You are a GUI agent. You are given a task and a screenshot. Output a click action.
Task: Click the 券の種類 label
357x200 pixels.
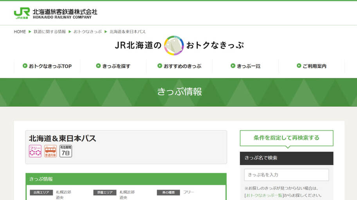click(168, 193)
